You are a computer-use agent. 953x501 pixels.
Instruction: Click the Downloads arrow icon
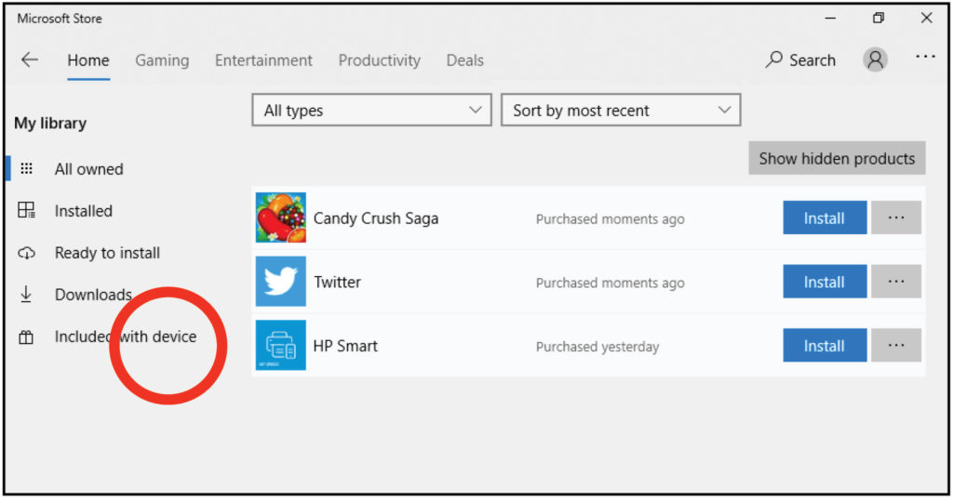pos(26,294)
